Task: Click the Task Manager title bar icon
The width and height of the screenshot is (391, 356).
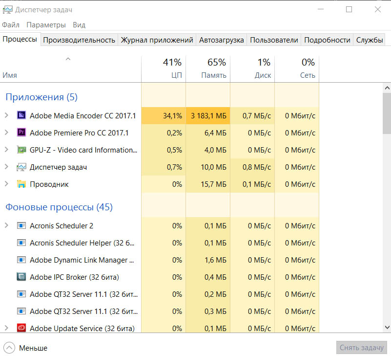Action: (x=7, y=10)
